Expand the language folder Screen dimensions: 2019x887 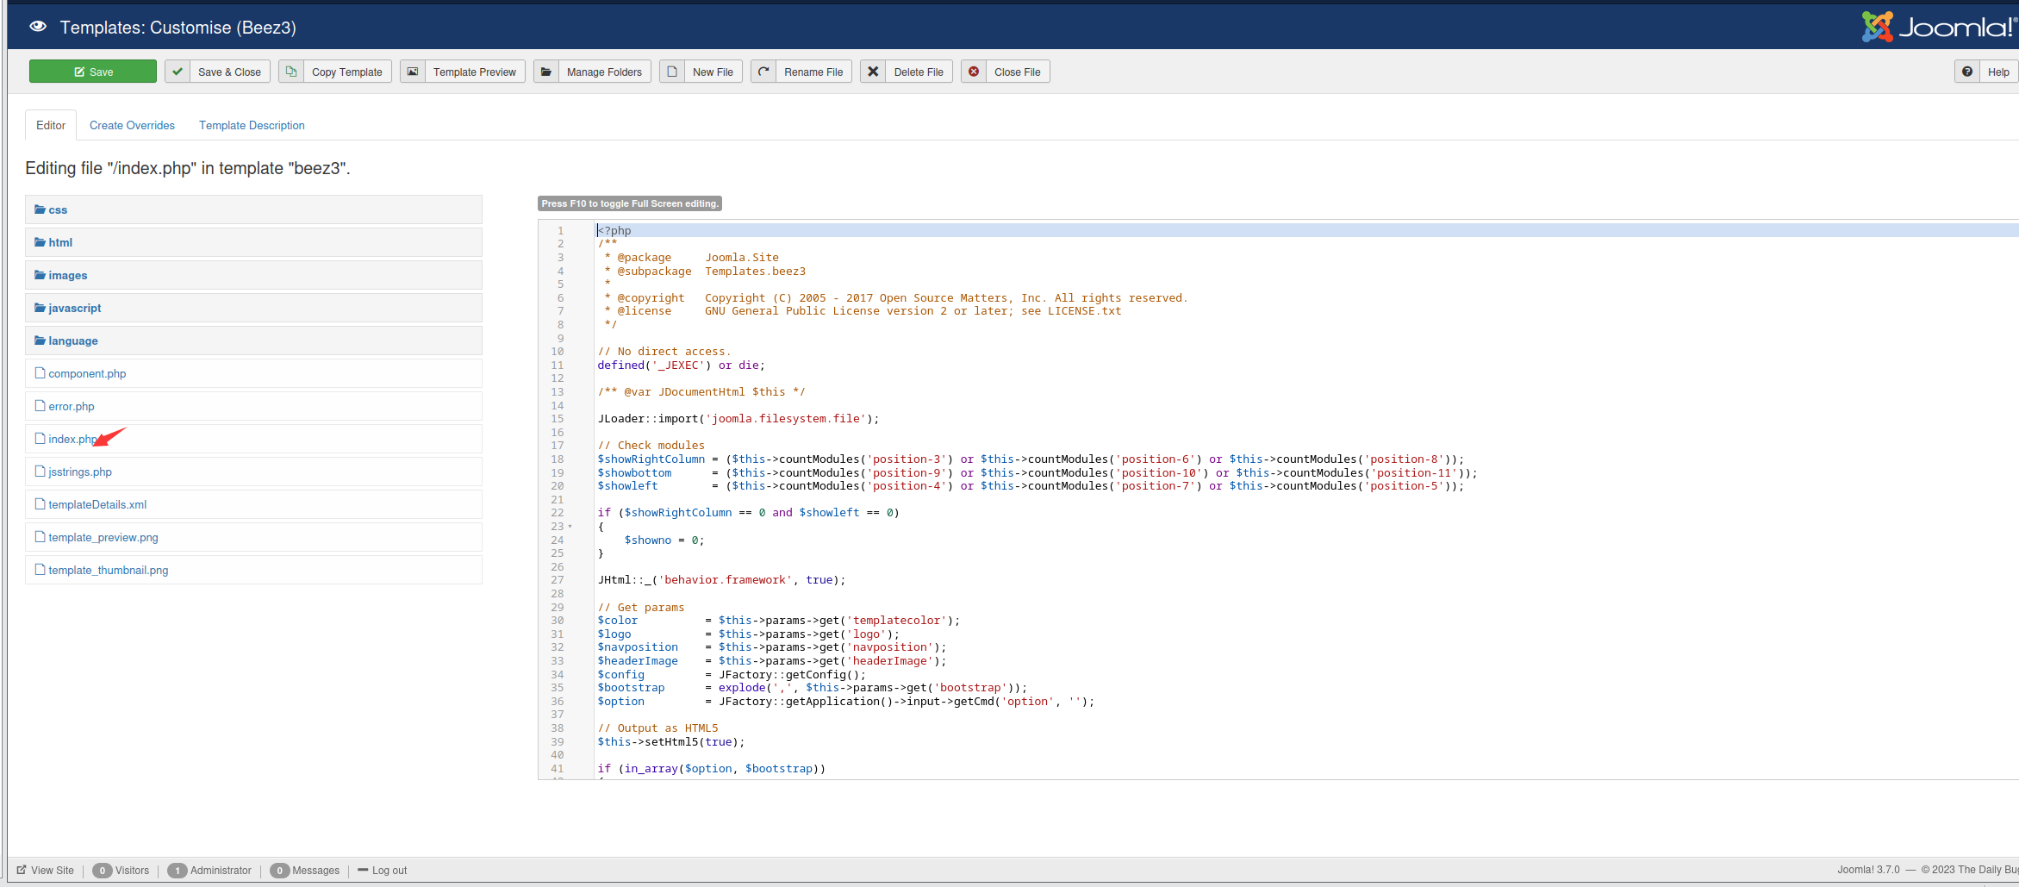(72, 340)
